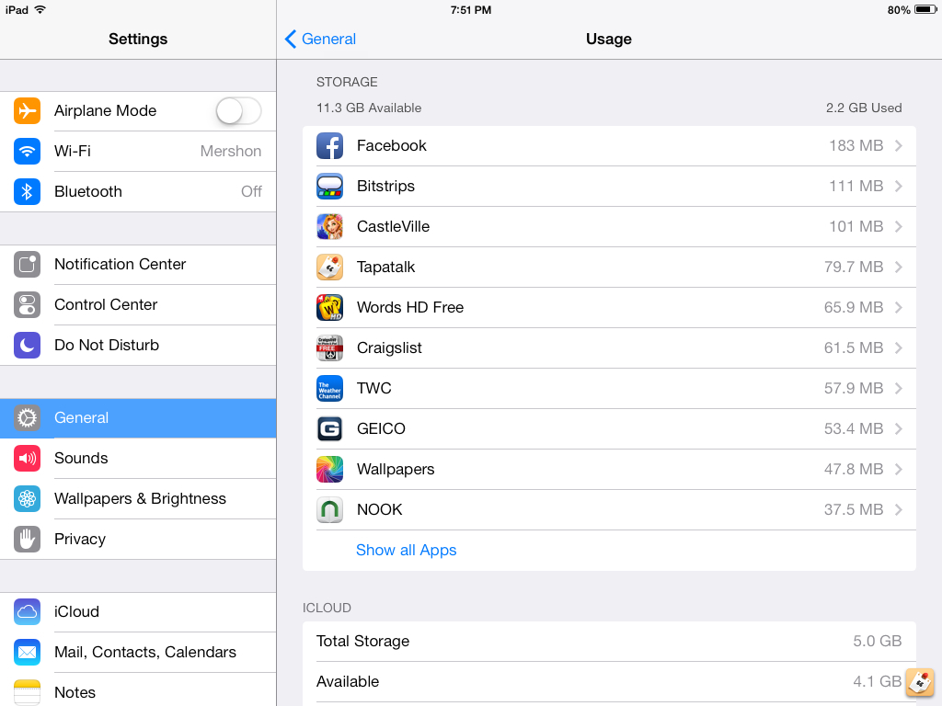Open Mail, Contacts, Calendars settings

(x=138, y=653)
